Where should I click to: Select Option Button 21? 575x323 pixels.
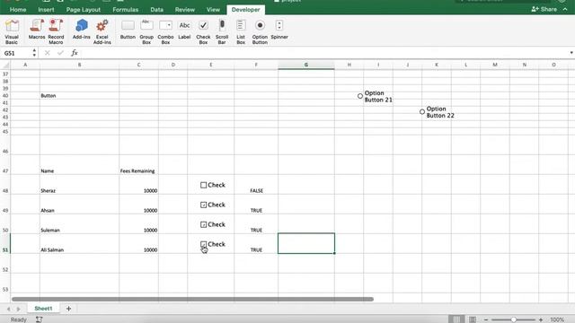360,96
